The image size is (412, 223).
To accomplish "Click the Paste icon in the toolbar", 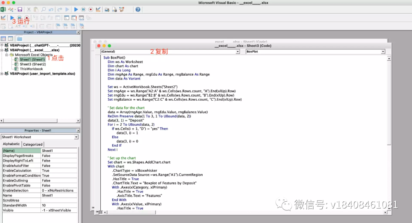I will (35, 9).
